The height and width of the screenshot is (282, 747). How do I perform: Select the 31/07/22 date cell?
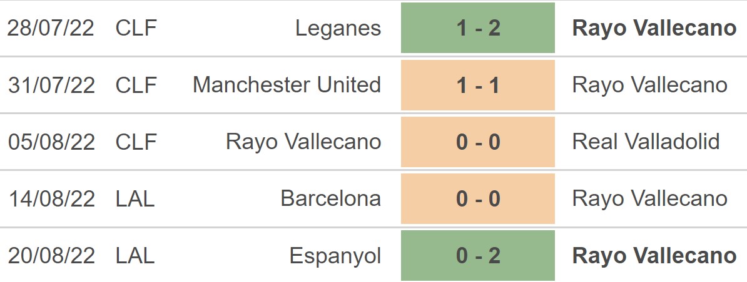pyautogui.click(x=51, y=85)
